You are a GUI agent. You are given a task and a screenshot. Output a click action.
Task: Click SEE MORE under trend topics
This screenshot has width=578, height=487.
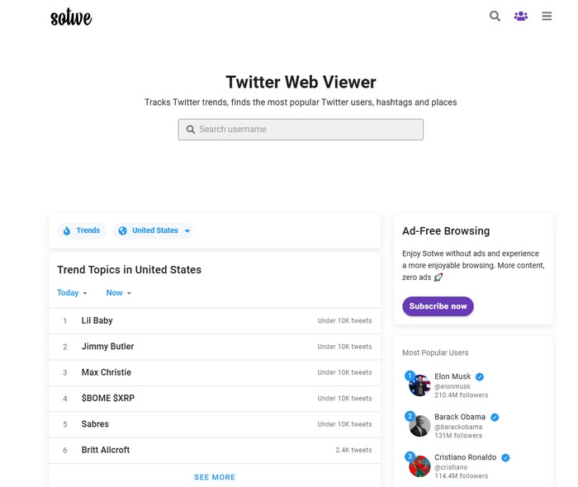point(215,477)
